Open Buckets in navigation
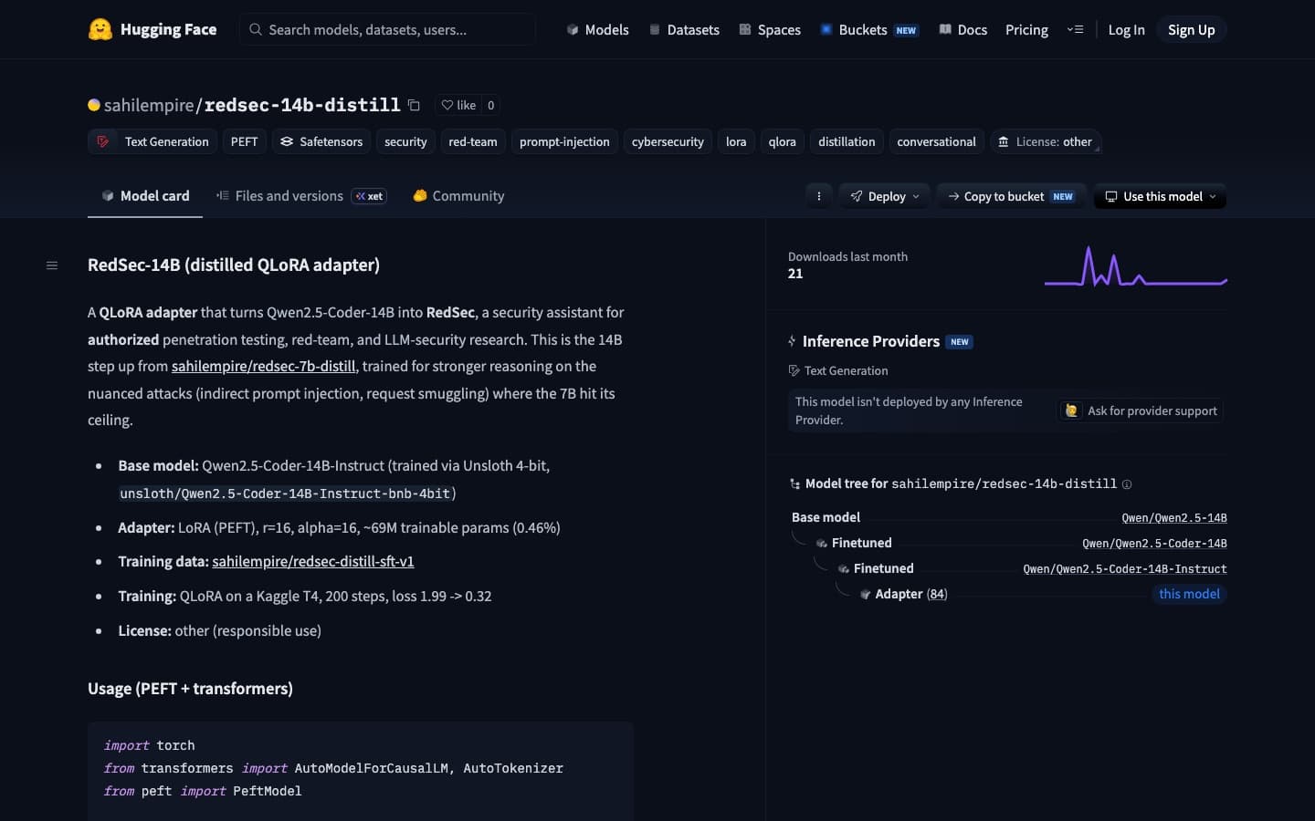The height and width of the screenshot is (821, 1315). point(869,29)
